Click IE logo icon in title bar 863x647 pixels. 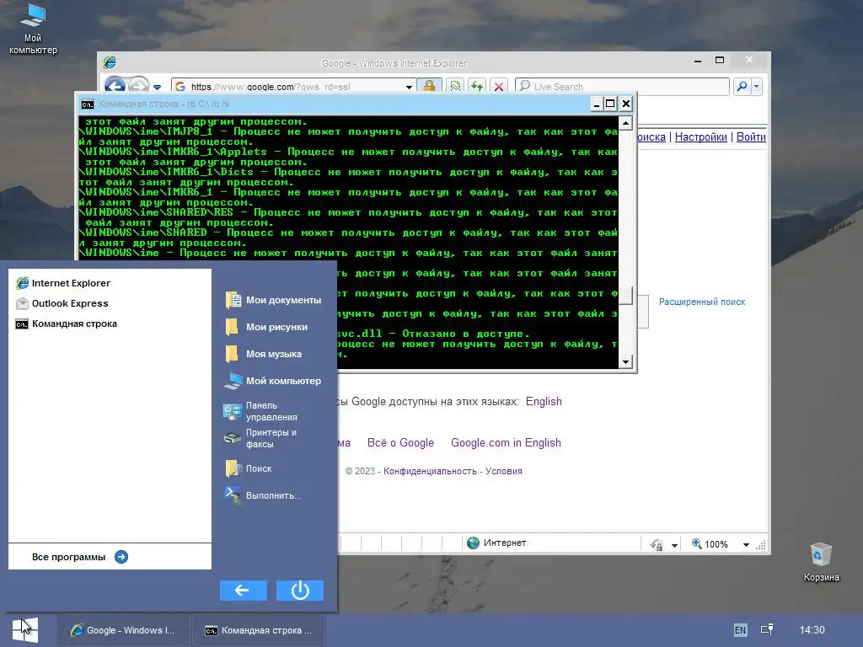[109, 62]
